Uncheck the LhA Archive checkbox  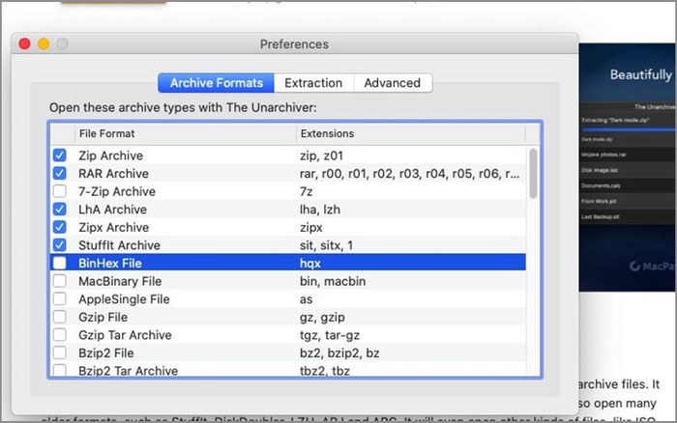pos(60,210)
